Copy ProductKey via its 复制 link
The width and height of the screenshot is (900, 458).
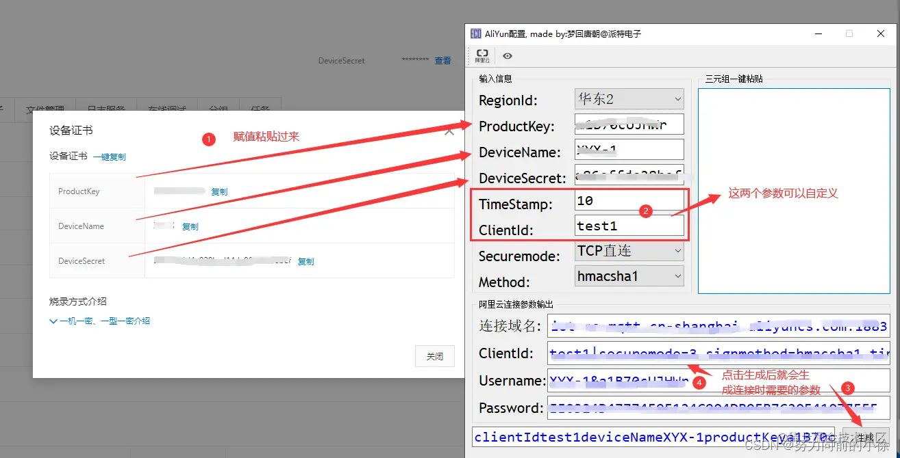click(x=219, y=191)
